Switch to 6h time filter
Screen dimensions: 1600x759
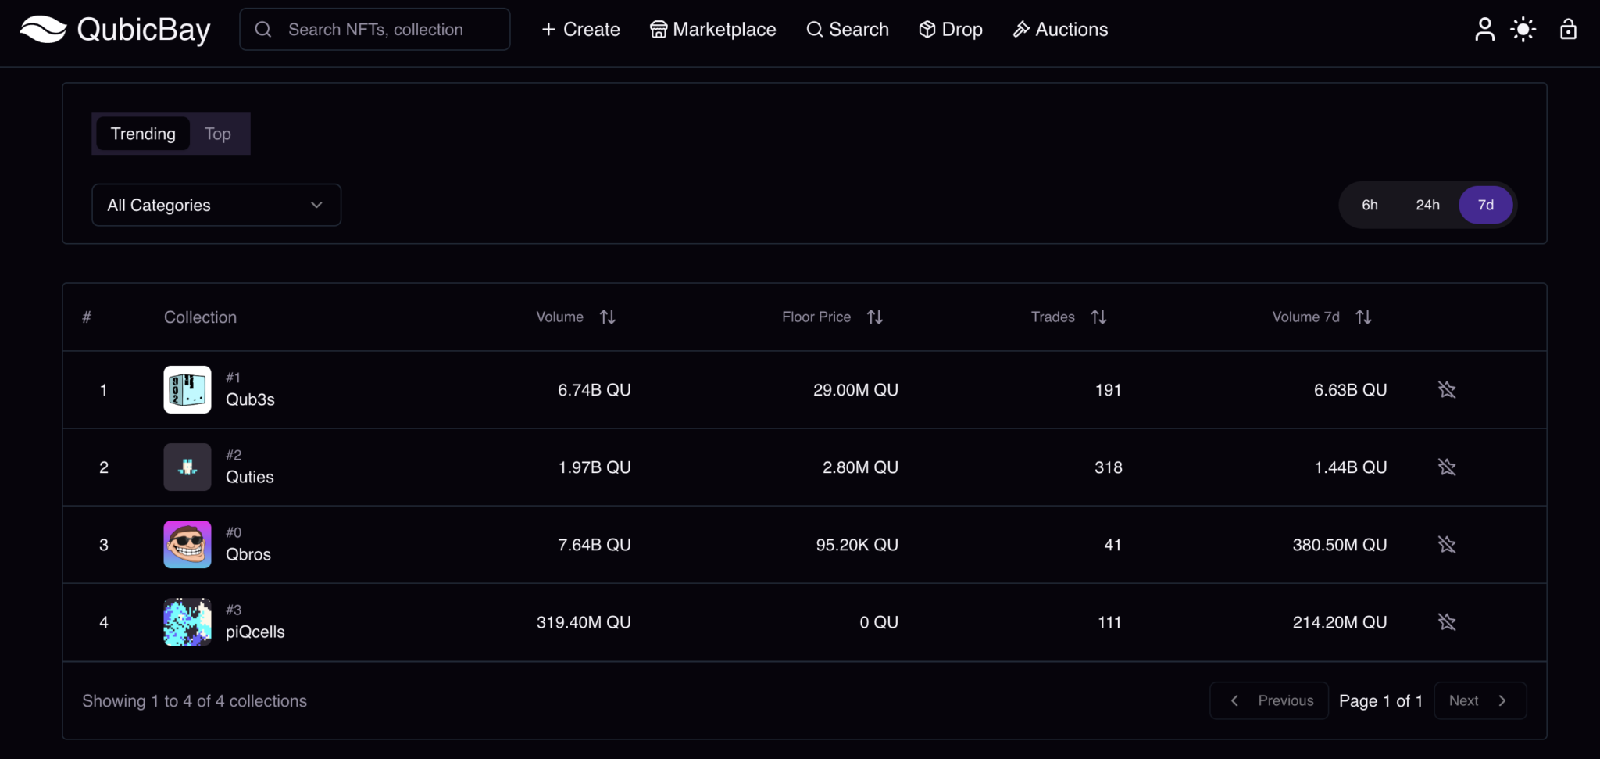(x=1370, y=205)
